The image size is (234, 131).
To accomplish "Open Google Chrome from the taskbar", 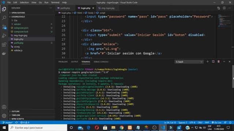I will [121, 128].
